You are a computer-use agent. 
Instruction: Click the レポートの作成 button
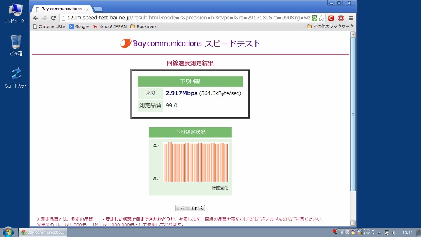click(x=190, y=208)
